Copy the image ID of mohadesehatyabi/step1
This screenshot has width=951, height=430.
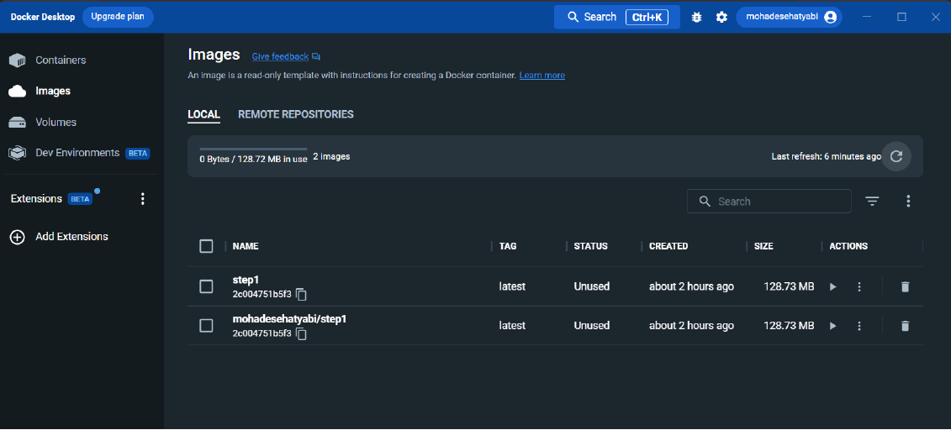click(x=301, y=333)
